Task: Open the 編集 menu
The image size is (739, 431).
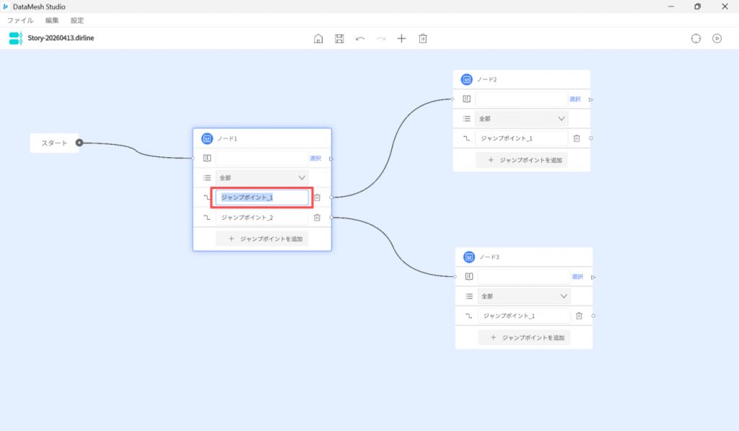Action: point(52,21)
